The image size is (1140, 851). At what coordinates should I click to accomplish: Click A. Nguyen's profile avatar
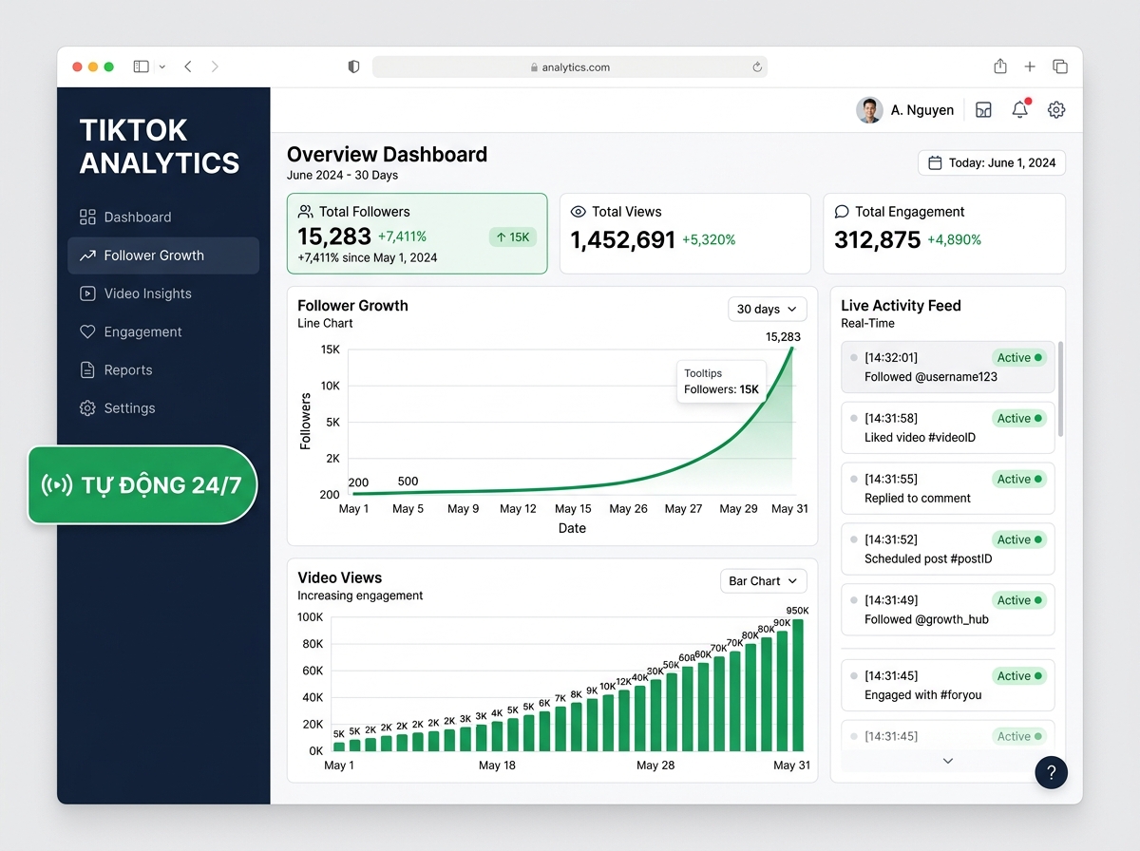pyautogui.click(x=869, y=110)
